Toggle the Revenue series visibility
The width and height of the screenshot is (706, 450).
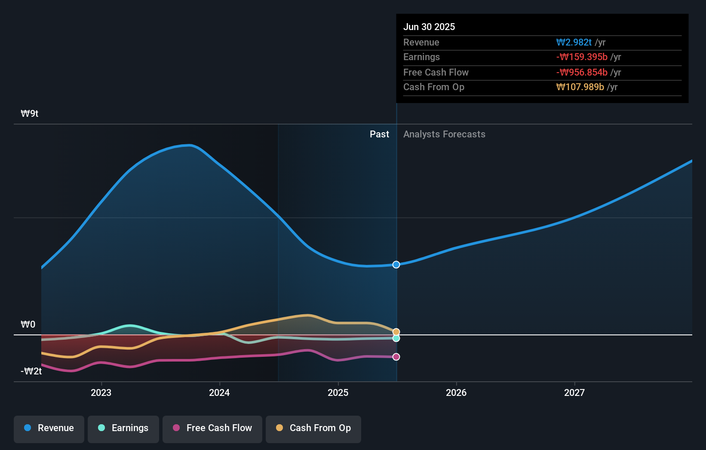[x=49, y=428]
